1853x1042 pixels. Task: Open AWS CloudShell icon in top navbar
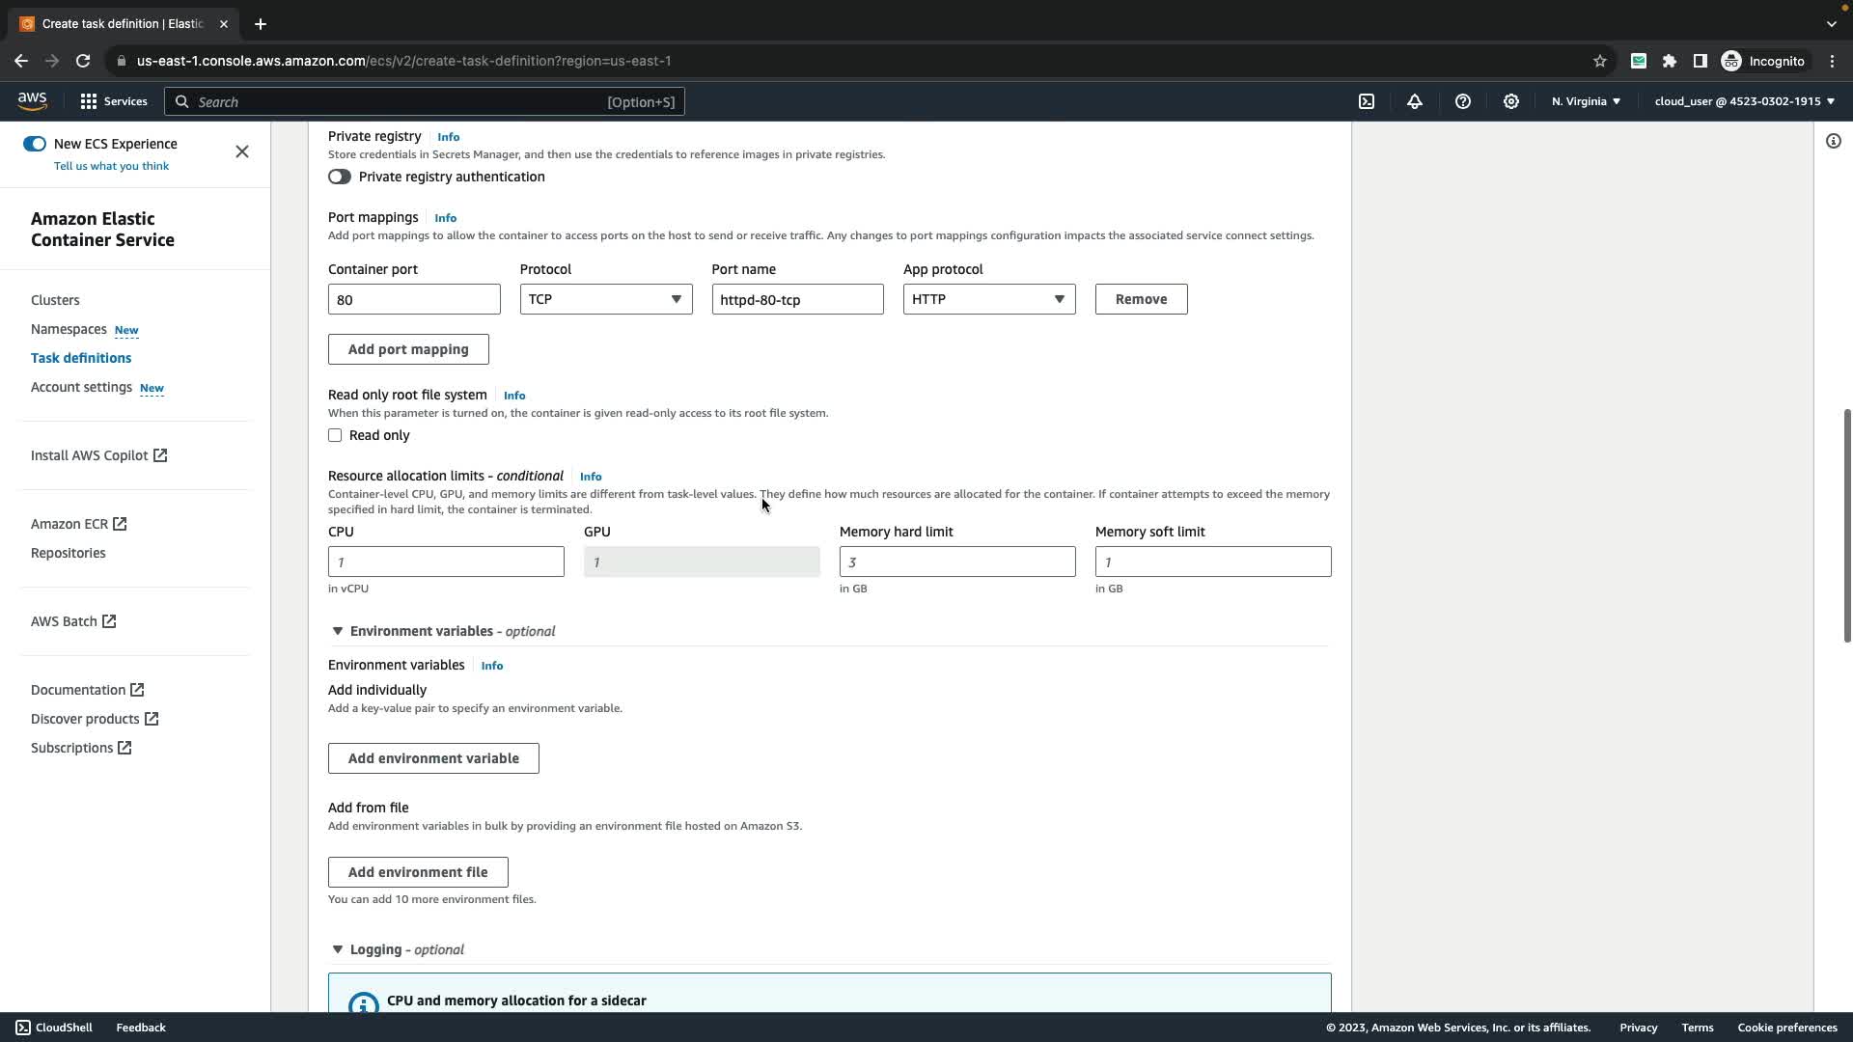(1367, 101)
